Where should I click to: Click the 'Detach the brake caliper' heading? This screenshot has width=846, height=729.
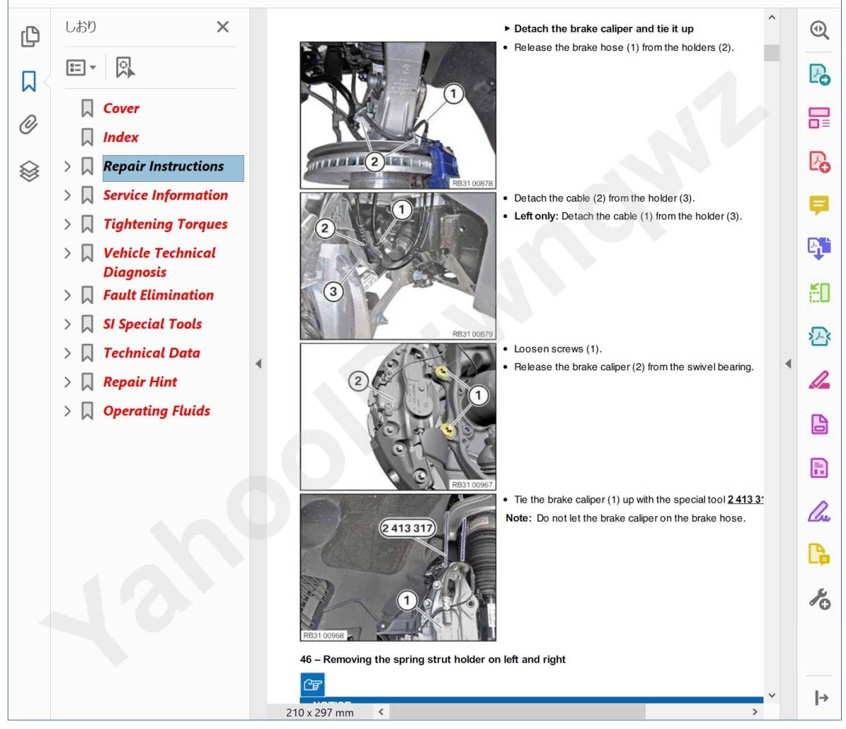point(603,29)
